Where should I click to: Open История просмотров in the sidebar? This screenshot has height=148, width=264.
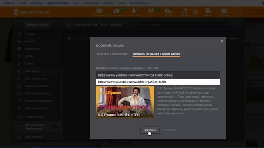(x=38, y=101)
